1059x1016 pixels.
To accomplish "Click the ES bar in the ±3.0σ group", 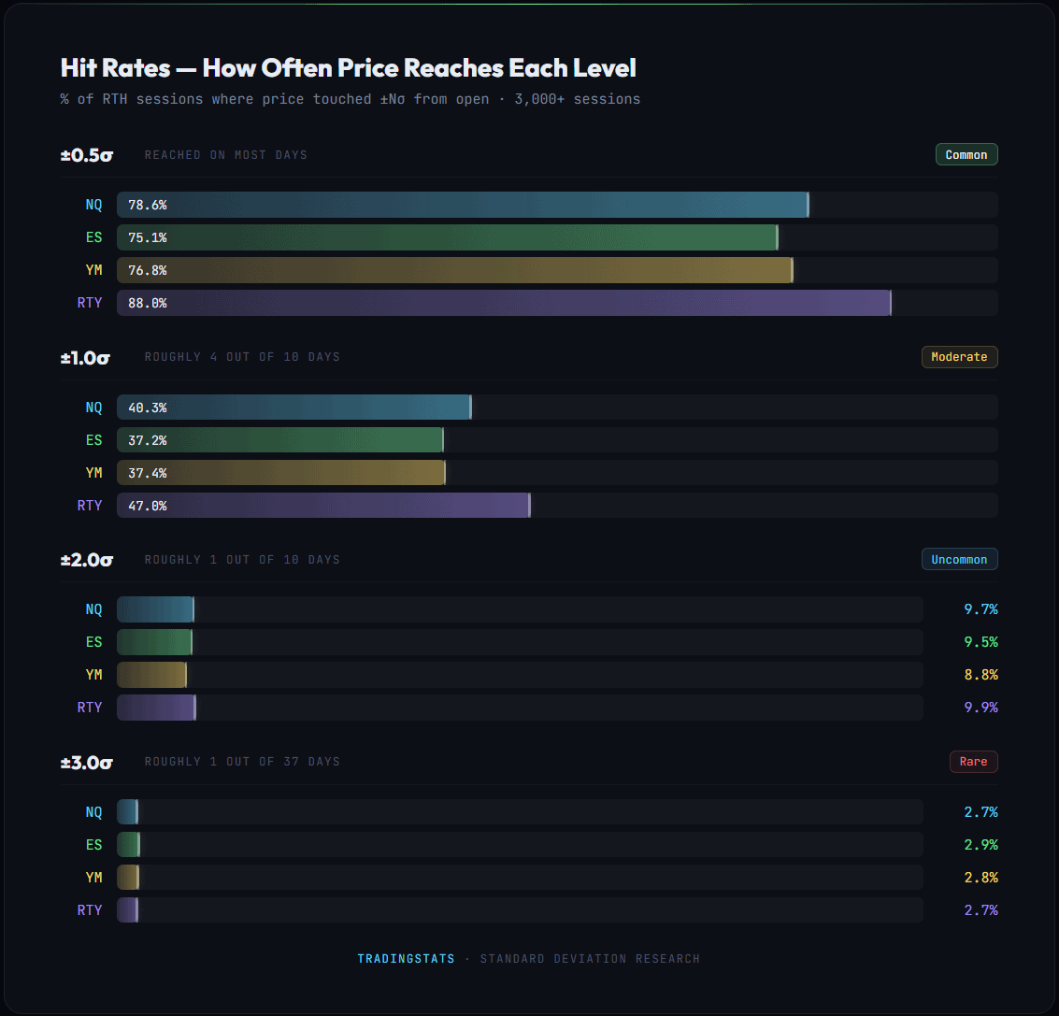I will coord(128,844).
